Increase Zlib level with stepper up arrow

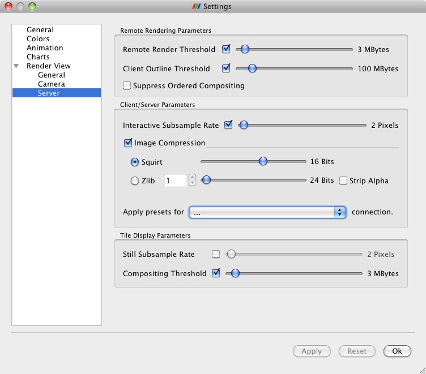pyautogui.click(x=193, y=177)
